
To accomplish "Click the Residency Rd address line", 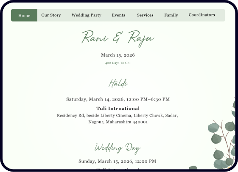I will pyautogui.click(x=118, y=115).
